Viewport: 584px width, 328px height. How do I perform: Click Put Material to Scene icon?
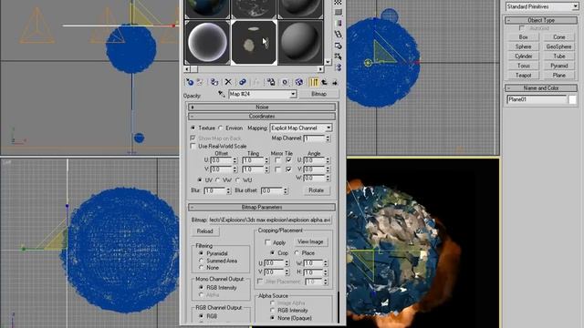click(x=201, y=82)
